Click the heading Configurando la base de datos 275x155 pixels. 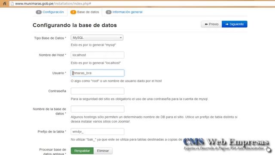click(75, 25)
